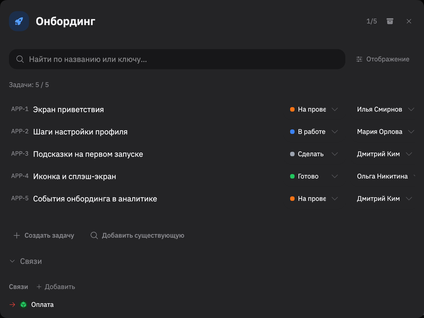
Task: Close the Онбординг panel
Action: tap(409, 21)
